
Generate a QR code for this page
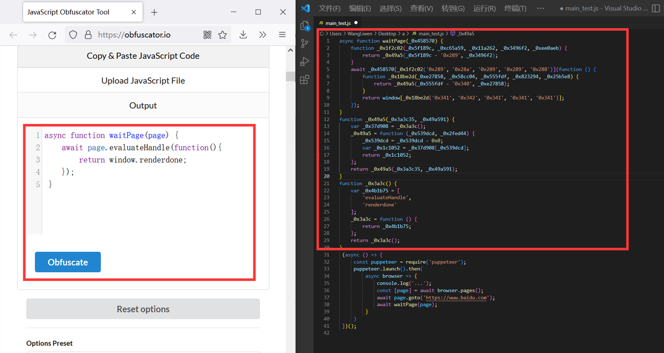tap(207, 34)
